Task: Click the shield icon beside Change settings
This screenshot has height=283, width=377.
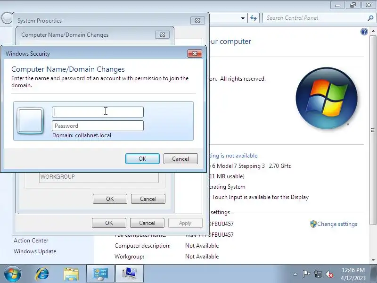Action: tap(313, 224)
